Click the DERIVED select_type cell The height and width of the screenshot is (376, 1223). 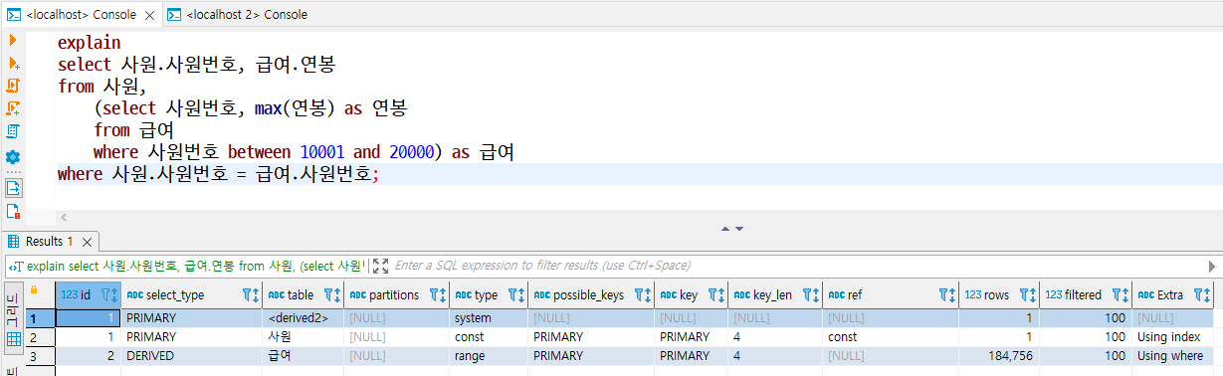point(192,355)
